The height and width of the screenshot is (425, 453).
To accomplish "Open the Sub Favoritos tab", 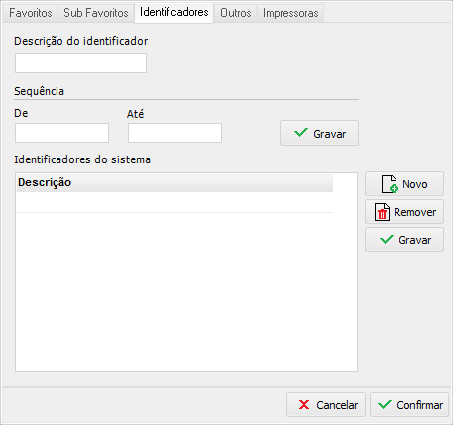I will 96,13.
